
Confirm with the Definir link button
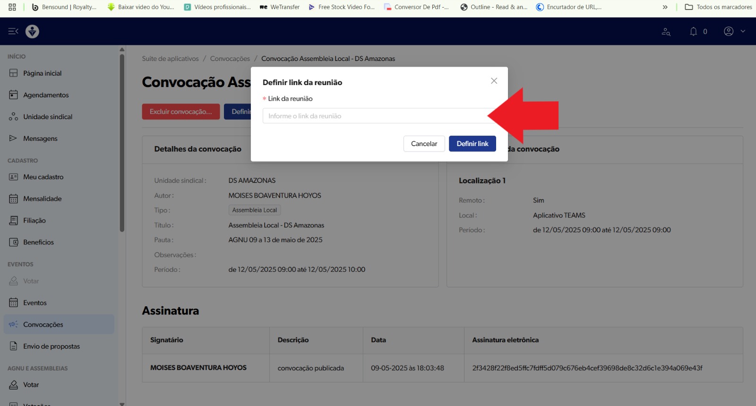[472, 144]
